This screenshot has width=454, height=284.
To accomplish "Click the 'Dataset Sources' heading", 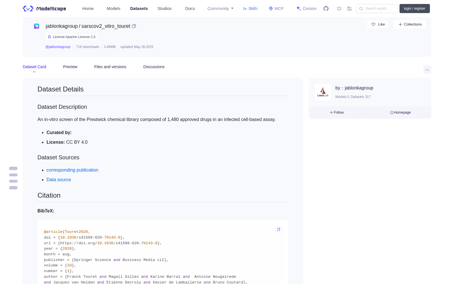I will (x=58, y=157).
